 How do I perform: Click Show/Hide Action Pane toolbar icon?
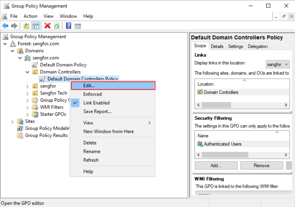coord(78,26)
